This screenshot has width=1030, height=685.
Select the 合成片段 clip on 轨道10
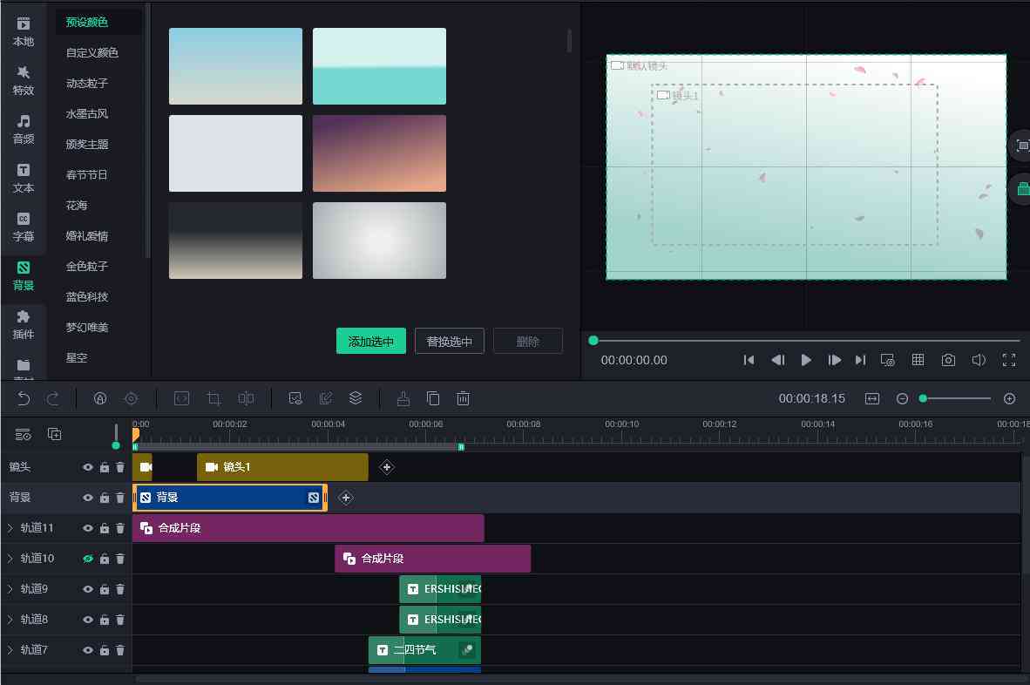click(x=432, y=559)
